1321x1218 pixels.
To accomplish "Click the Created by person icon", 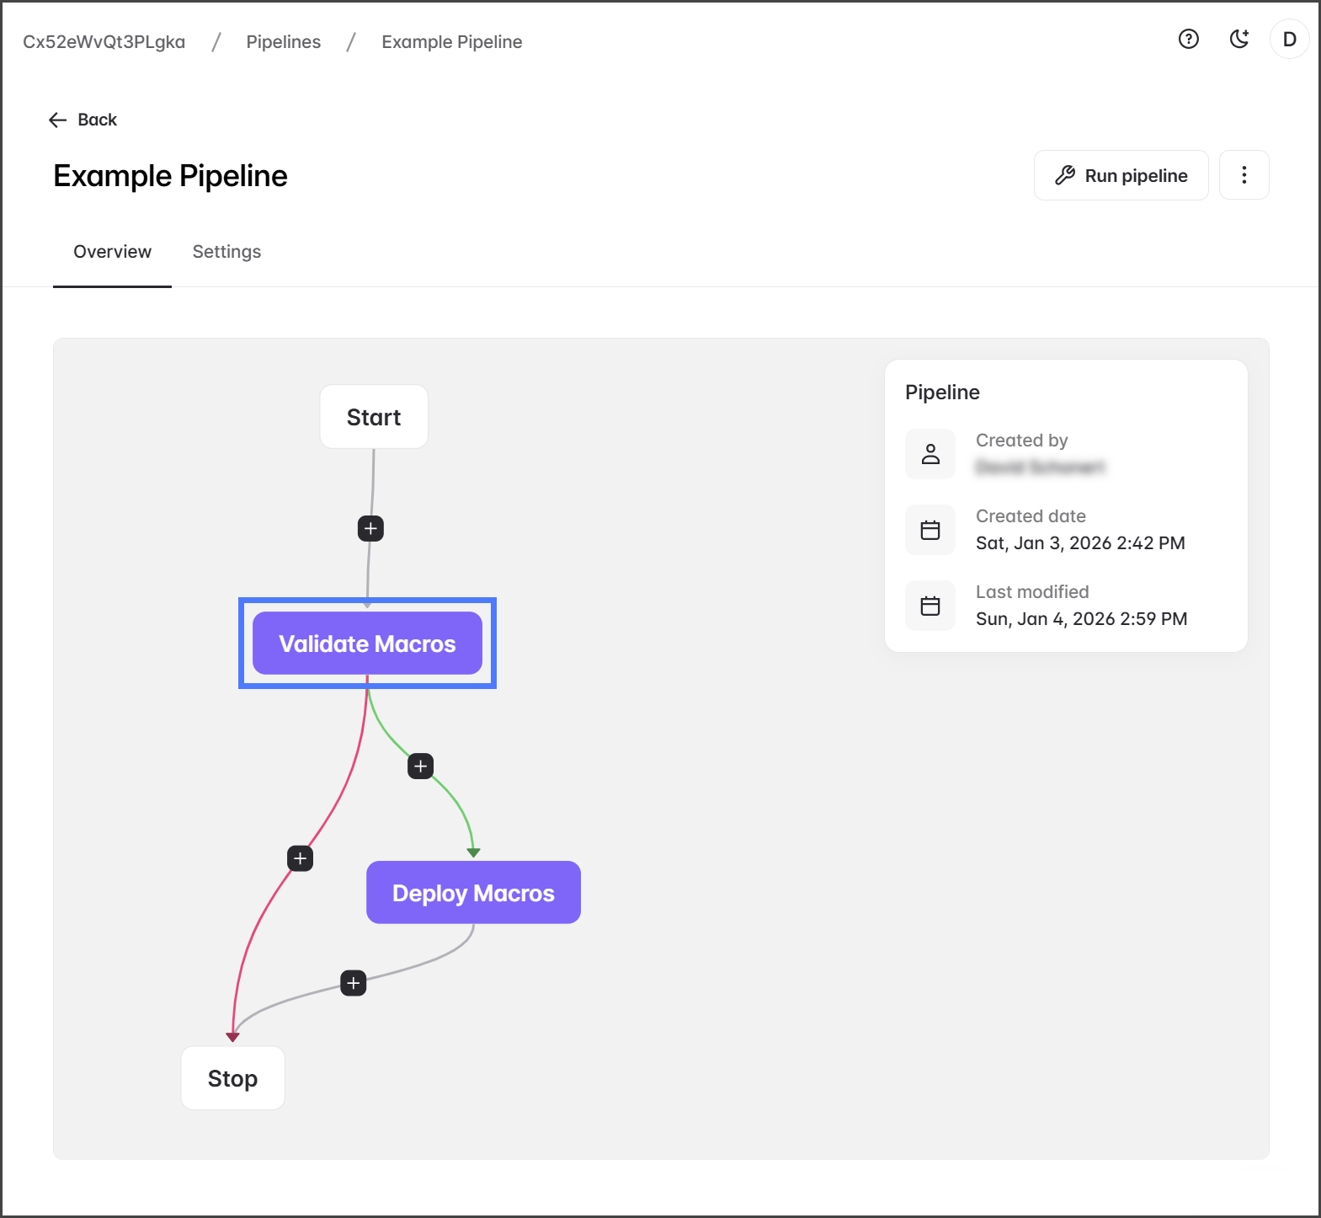I will pyautogui.click(x=930, y=454).
